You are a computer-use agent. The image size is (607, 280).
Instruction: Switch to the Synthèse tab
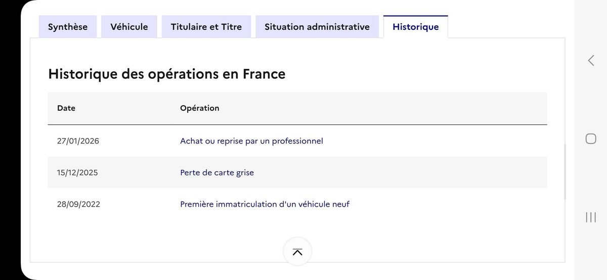click(68, 27)
